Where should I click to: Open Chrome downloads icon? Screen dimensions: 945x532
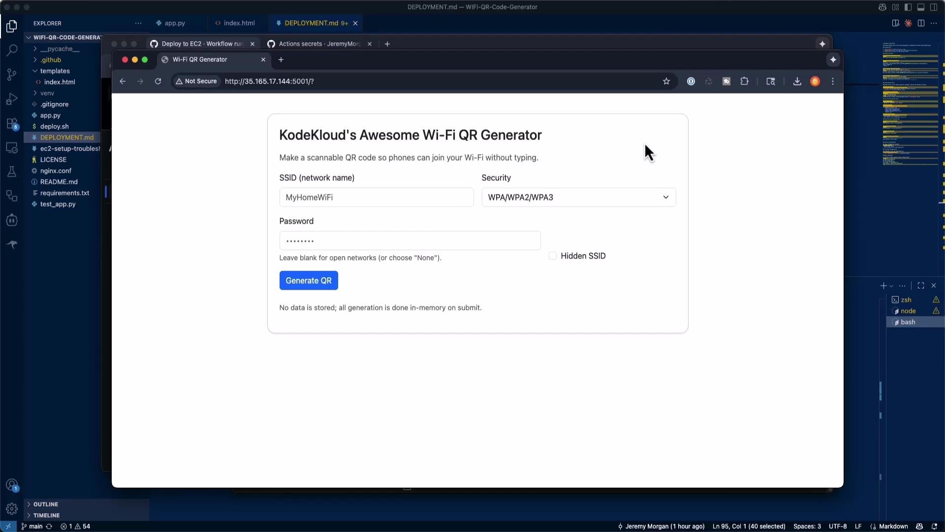pos(797,81)
